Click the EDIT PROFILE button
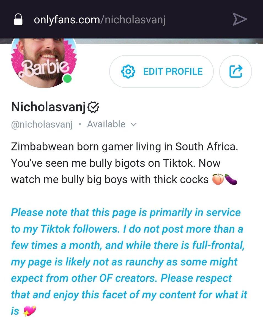The width and height of the screenshot is (263, 330). 161,71
